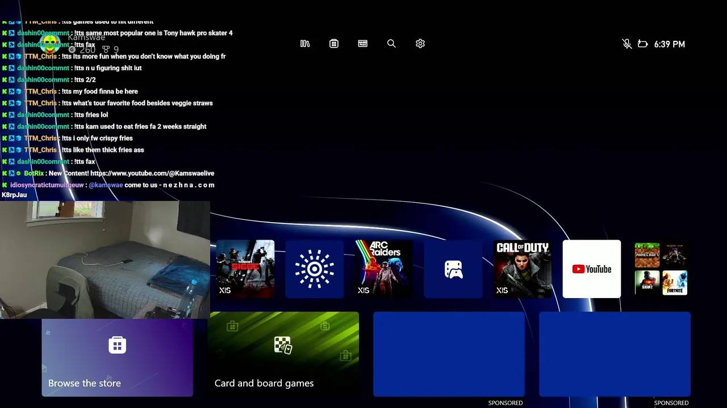Open the YouTube link in BotRix message
This screenshot has width=727, height=408.
pyautogui.click(x=152, y=173)
